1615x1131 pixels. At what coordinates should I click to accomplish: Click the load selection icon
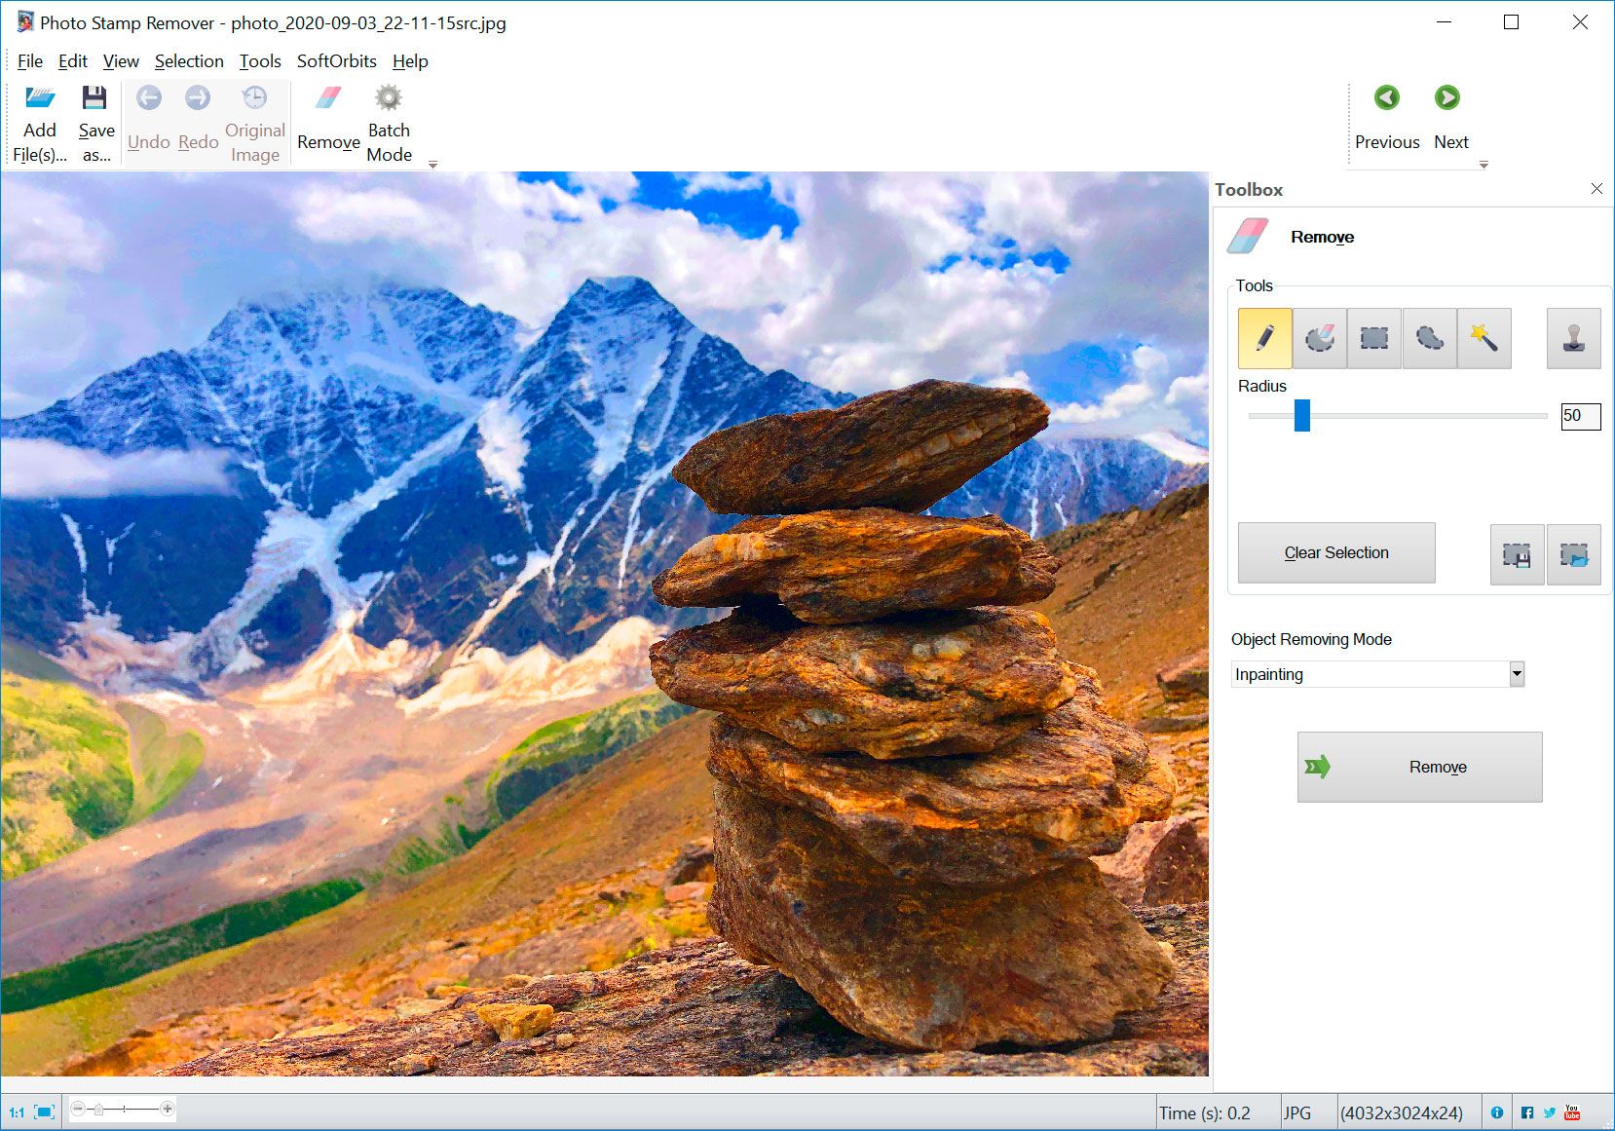pyautogui.click(x=1573, y=554)
